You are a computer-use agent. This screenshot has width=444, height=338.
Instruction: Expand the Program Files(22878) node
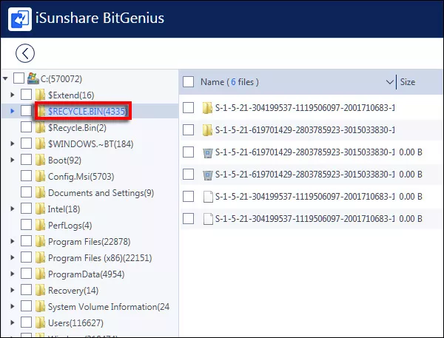[12, 241]
